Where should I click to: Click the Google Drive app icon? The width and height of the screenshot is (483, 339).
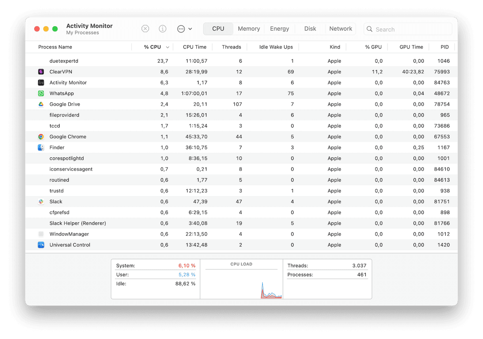coord(41,104)
